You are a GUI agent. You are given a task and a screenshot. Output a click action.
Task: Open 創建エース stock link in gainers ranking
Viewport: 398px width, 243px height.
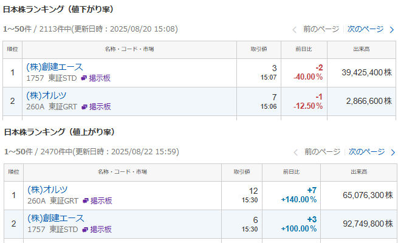pyautogui.click(x=56, y=218)
